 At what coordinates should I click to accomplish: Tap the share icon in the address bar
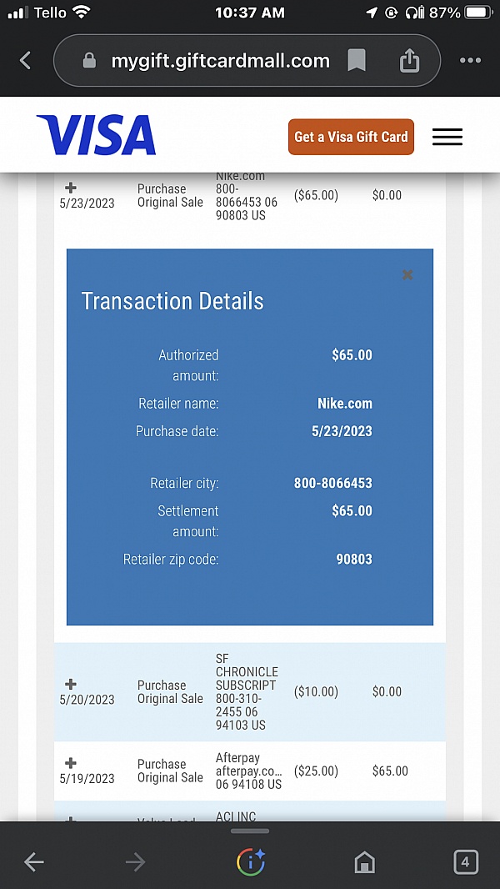(409, 60)
